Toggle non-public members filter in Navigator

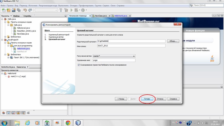18,113
